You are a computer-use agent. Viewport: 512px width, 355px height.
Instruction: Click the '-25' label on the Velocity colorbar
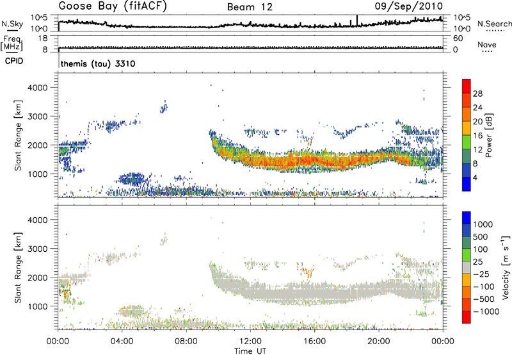click(x=481, y=274)
